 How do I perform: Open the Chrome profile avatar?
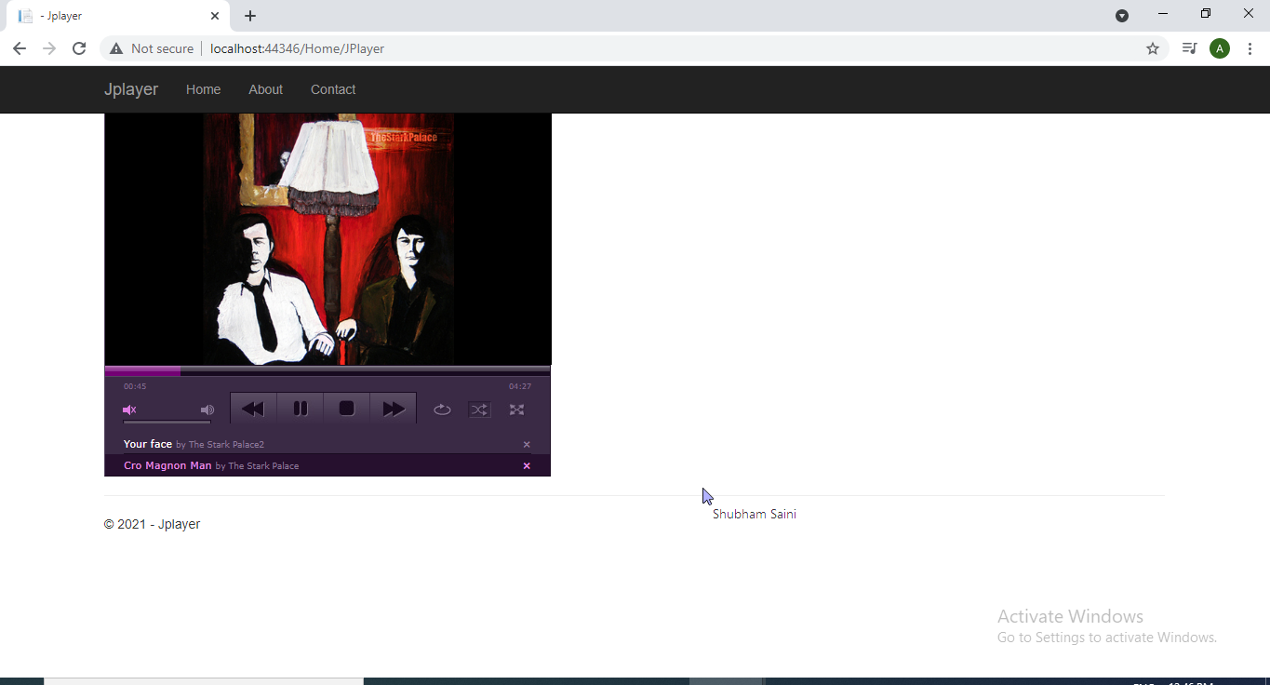[x=1220, y=48]
